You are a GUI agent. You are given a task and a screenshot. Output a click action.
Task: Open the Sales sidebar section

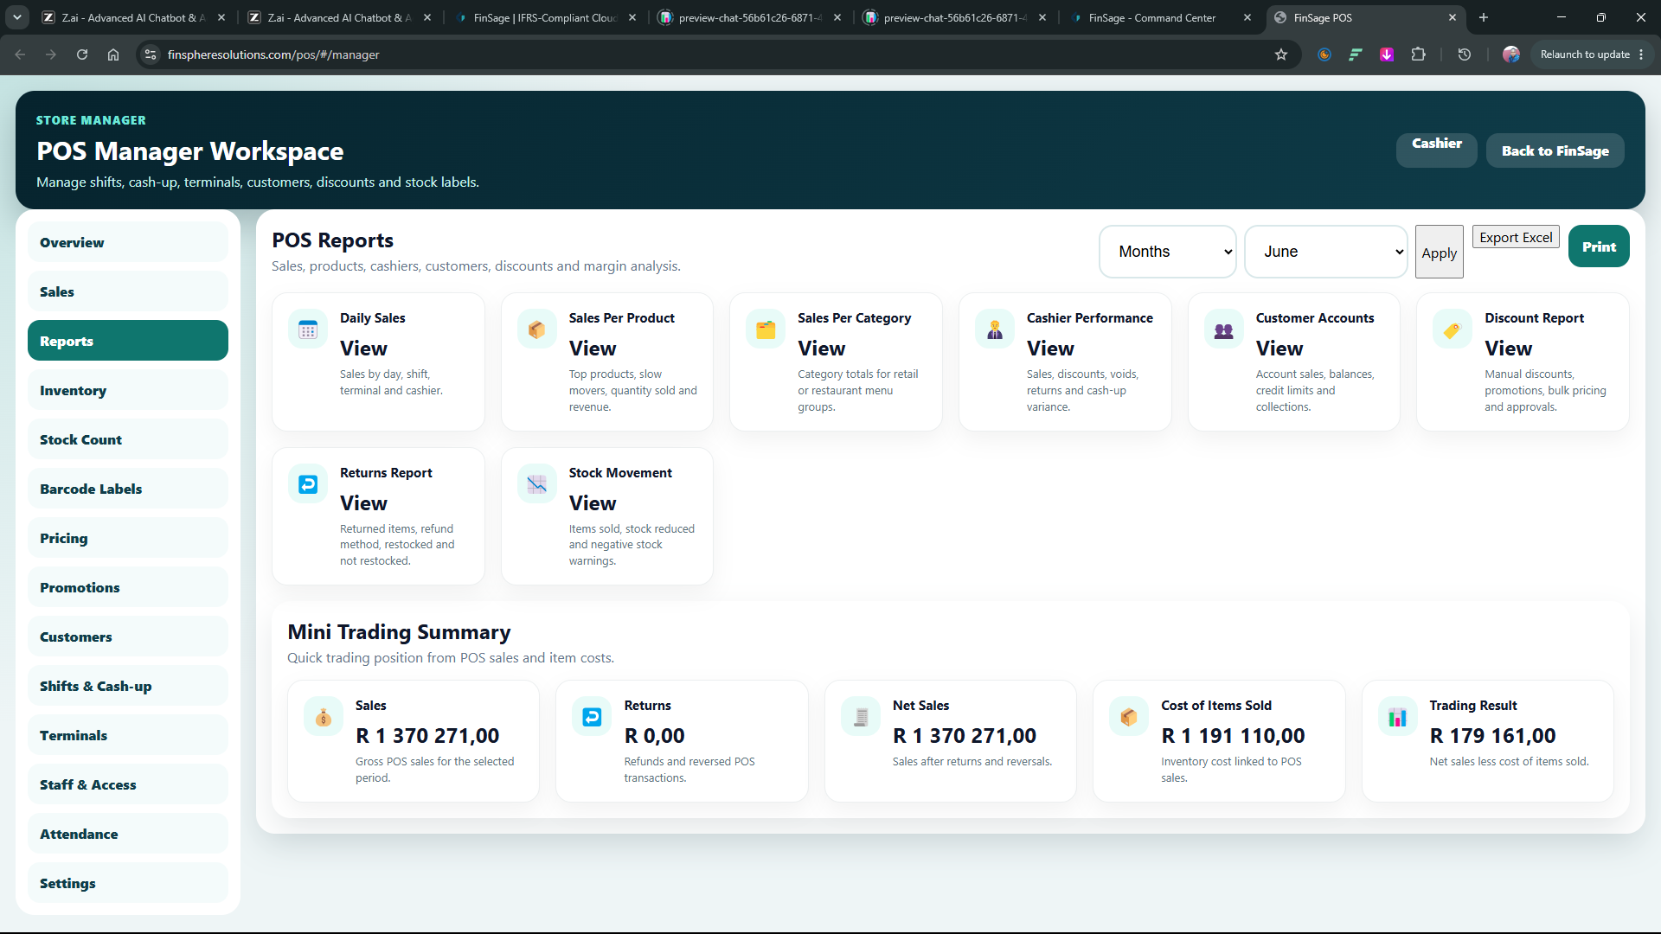tap(128, 291)
